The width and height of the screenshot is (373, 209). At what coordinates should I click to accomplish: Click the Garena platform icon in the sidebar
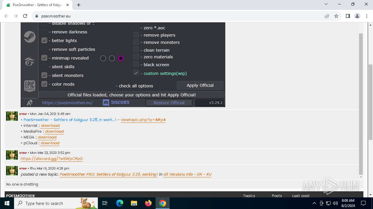pyautogui.click(x=30, y=62)
